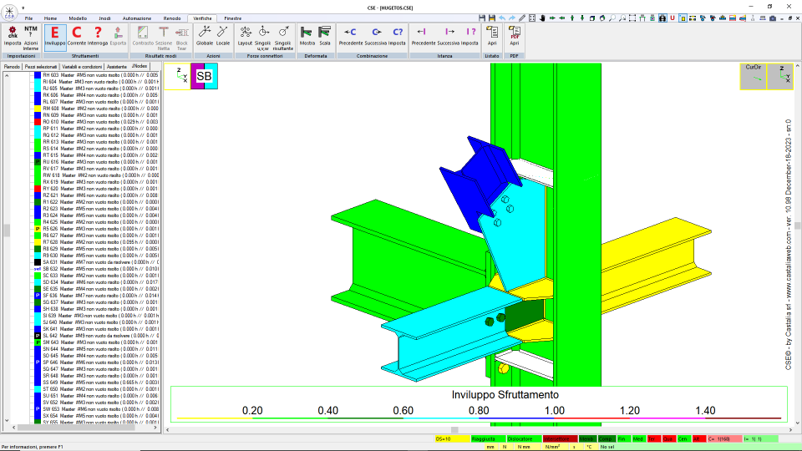Open the PDF Apri document

tap(514, 36)
